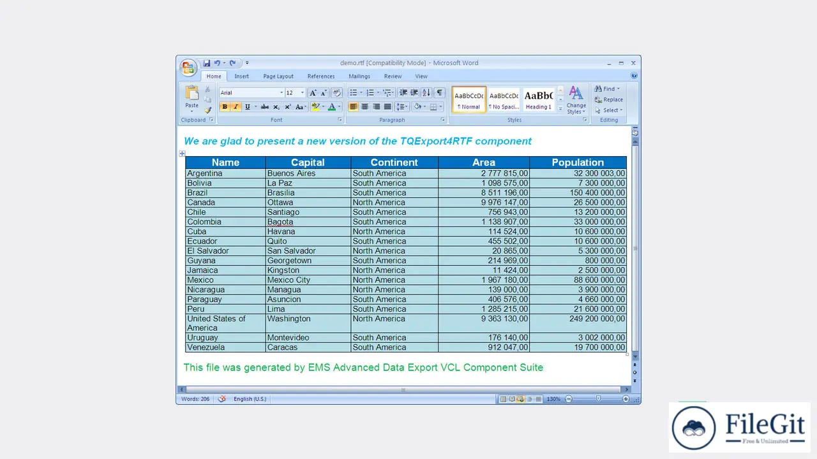The height and width of the screenshot is (459, 817).
Task: Toggle bold formatting
Action: click(x=225, y=107)
